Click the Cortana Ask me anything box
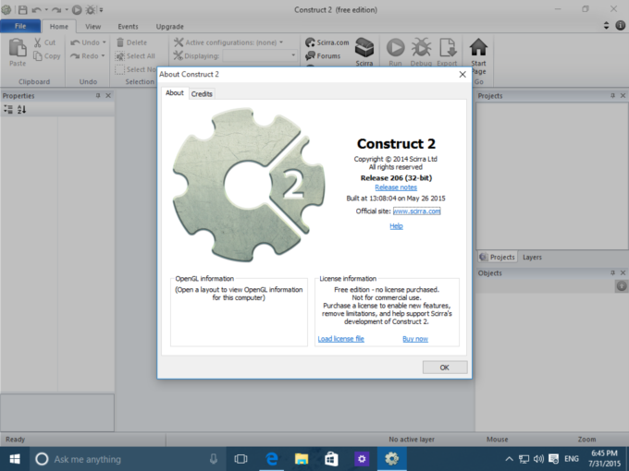Viewport: 629px width, 471px height. pyautogui.click(x=127, y=459)
